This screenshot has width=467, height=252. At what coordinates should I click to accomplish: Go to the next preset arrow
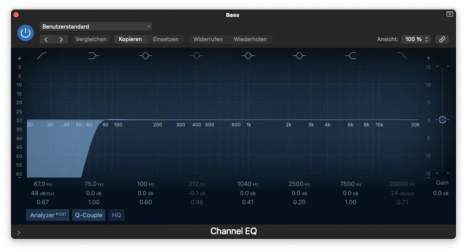click(61, 39)
